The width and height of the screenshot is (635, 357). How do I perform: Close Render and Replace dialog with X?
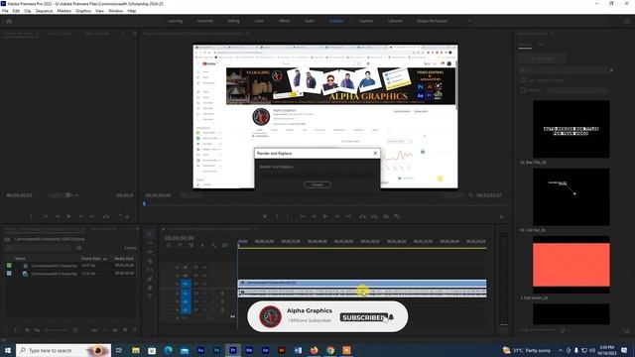click(x=375, y=153)
